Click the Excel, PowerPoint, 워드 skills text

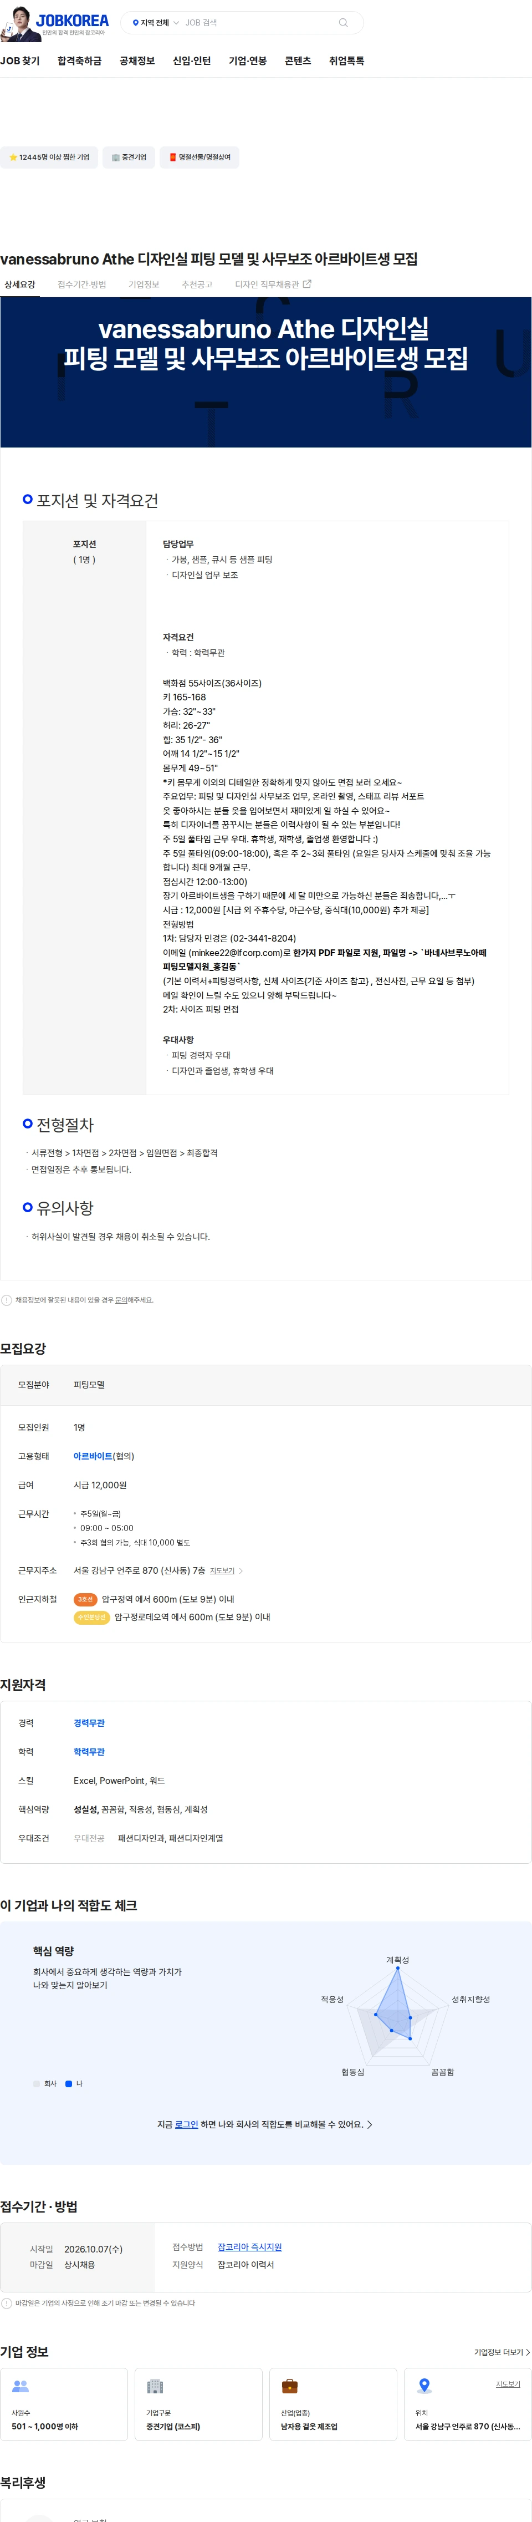click(119, 1781)
